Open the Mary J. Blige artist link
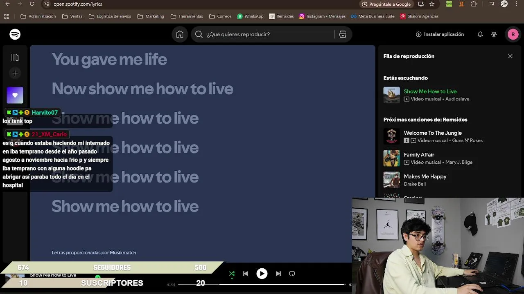 tap(458, 162)
